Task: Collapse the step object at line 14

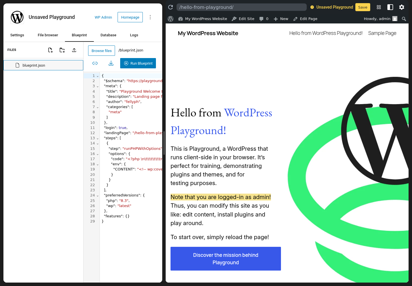Action: (x=98, y=144)
